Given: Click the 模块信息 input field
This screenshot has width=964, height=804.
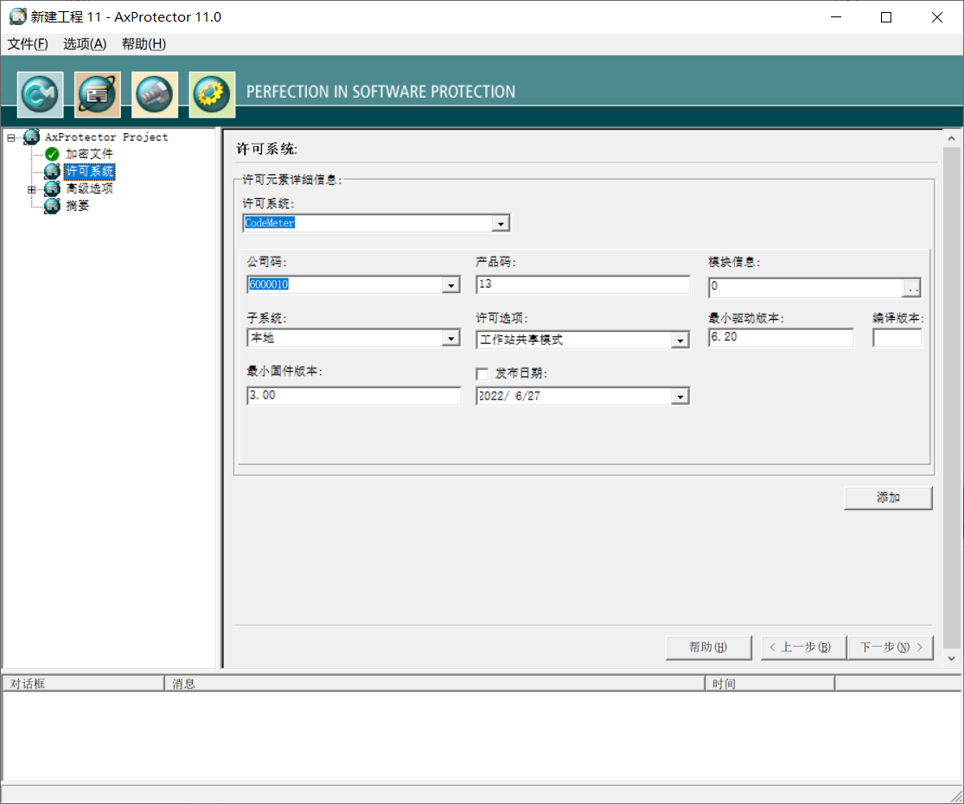Looking at the screenshot, I should pyautogui.click(x=806, y=288).
